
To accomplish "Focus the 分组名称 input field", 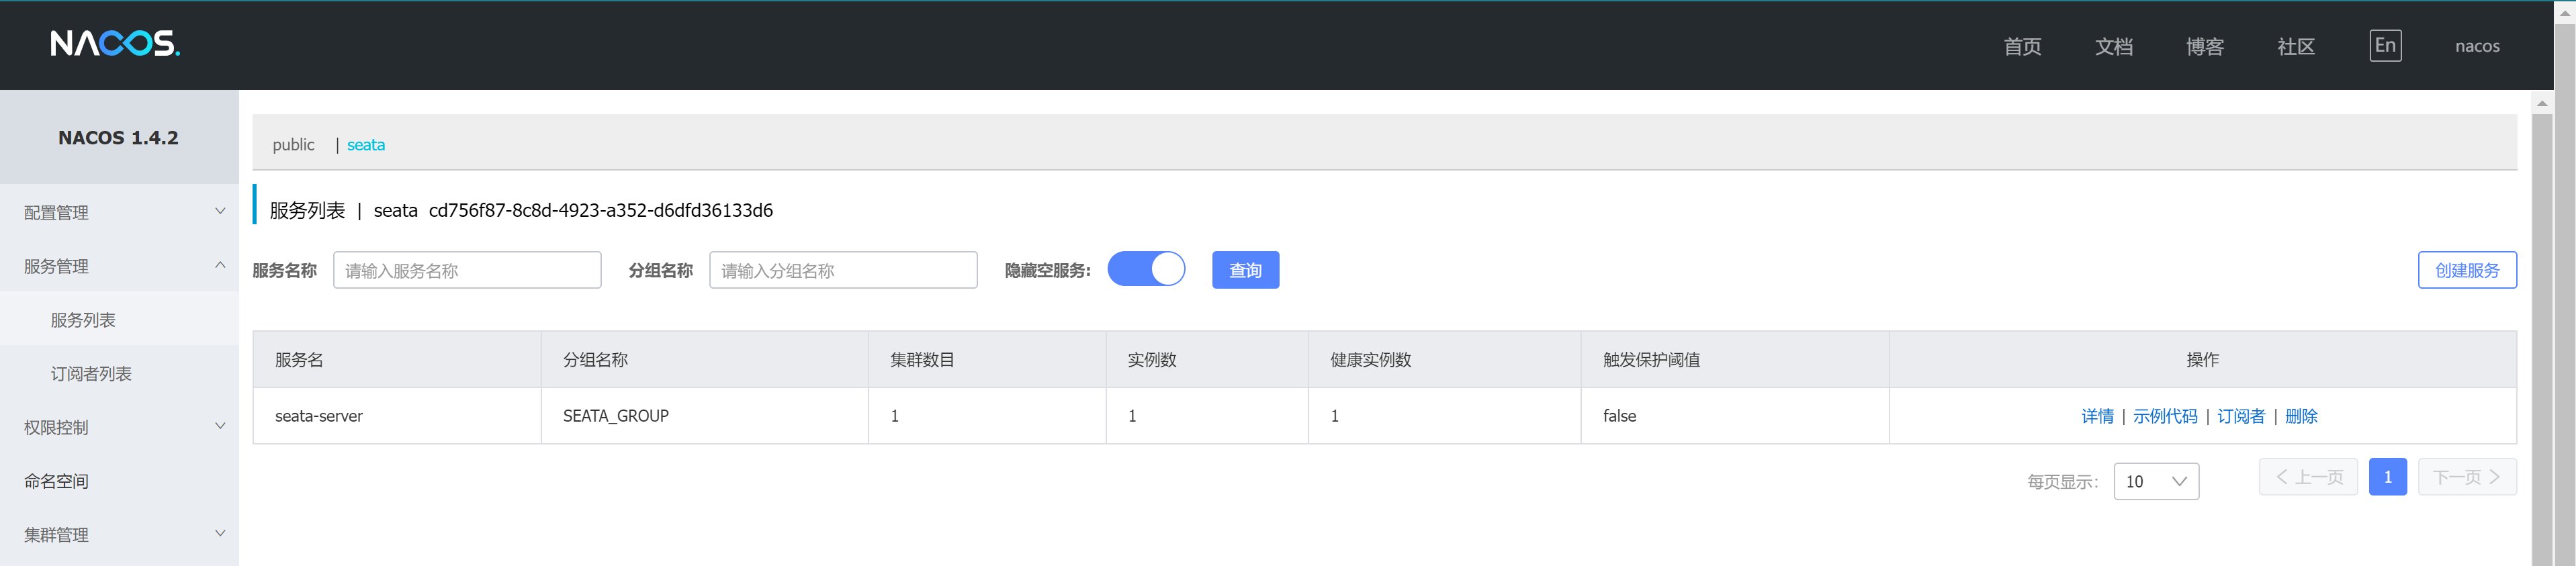I will point(843,270).
